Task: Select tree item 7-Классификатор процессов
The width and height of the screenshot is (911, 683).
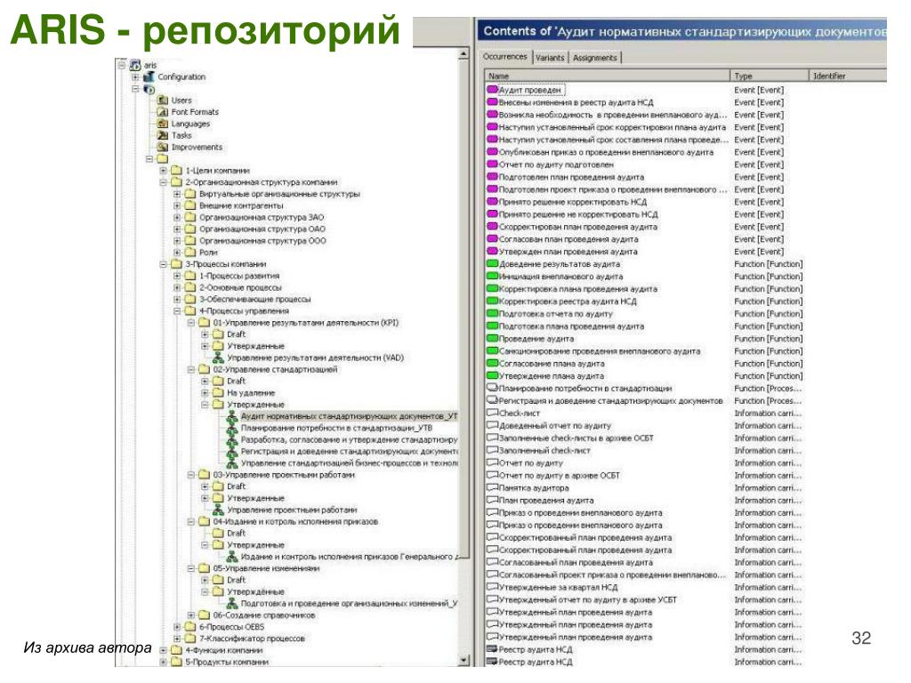Action: click(252, 639)
